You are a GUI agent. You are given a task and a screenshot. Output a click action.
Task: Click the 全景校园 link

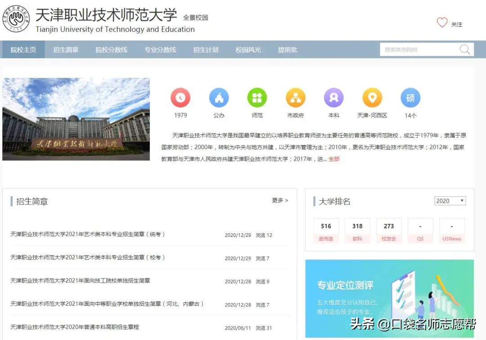[196, 18]
